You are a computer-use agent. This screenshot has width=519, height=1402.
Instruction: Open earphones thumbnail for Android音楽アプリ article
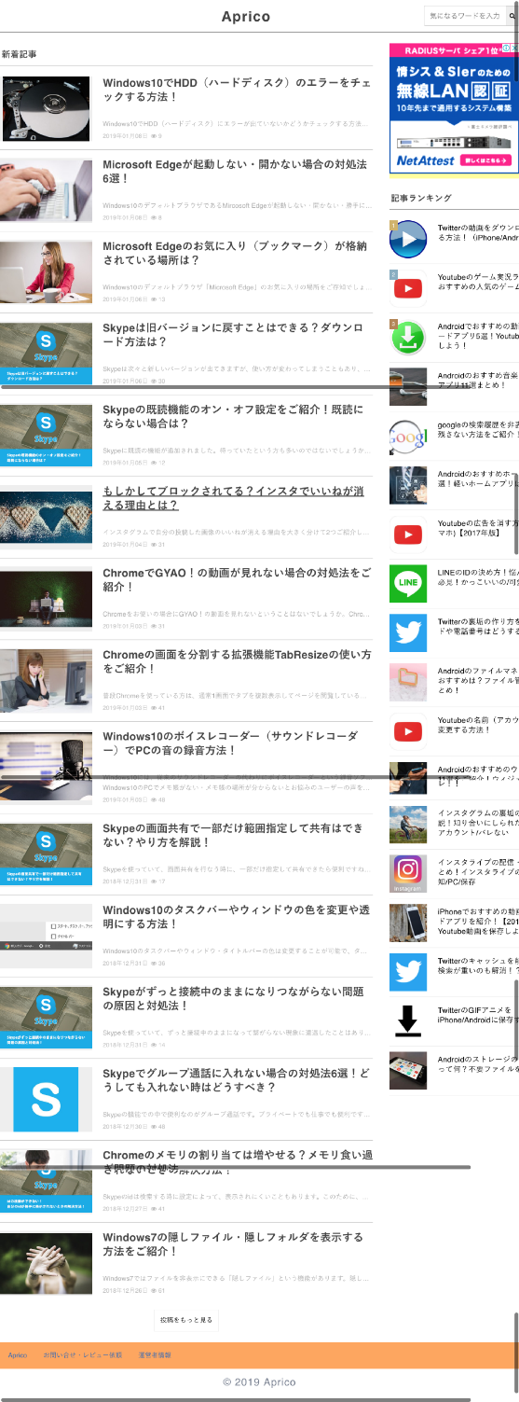tap(407, 386)
